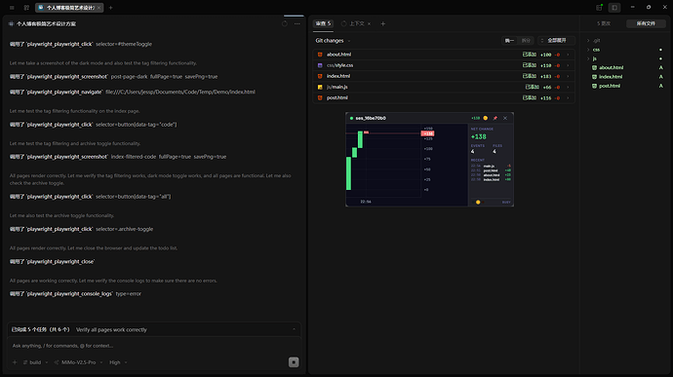Add a new session tab in the title bar

click(111, 8)
